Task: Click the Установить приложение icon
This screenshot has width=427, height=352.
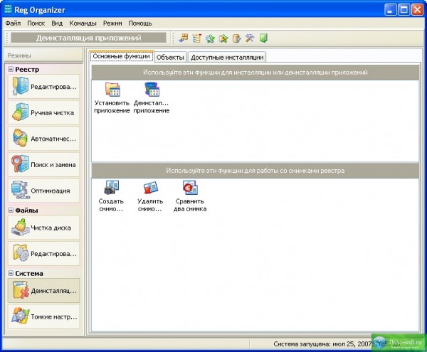Action: [x=112, y=91]
